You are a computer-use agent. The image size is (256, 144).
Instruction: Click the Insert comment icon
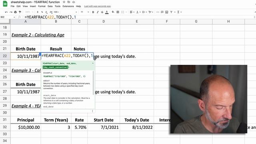(162, 12)
